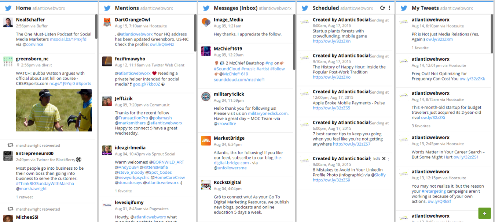
Task: Open MzChief1619's avatar
Action: tap(206, 51)
